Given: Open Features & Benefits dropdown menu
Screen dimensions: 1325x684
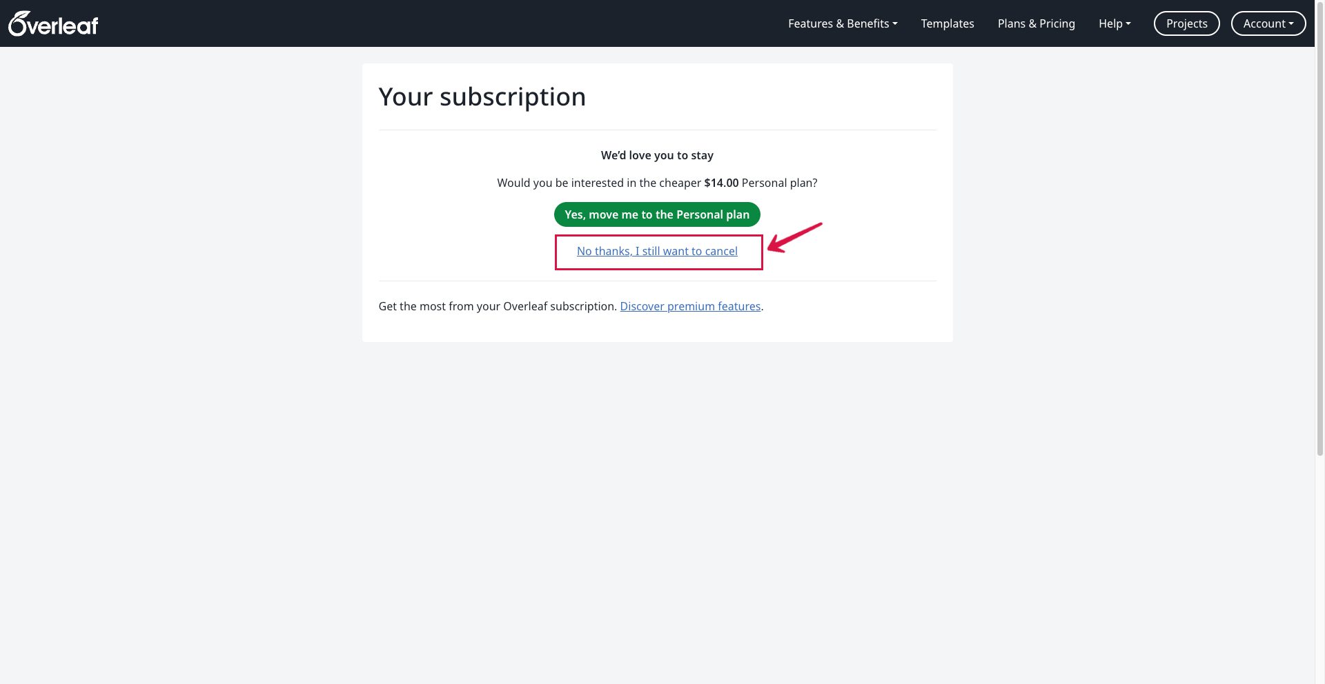Looking at the screenshot, I should (x=843, y=23).
